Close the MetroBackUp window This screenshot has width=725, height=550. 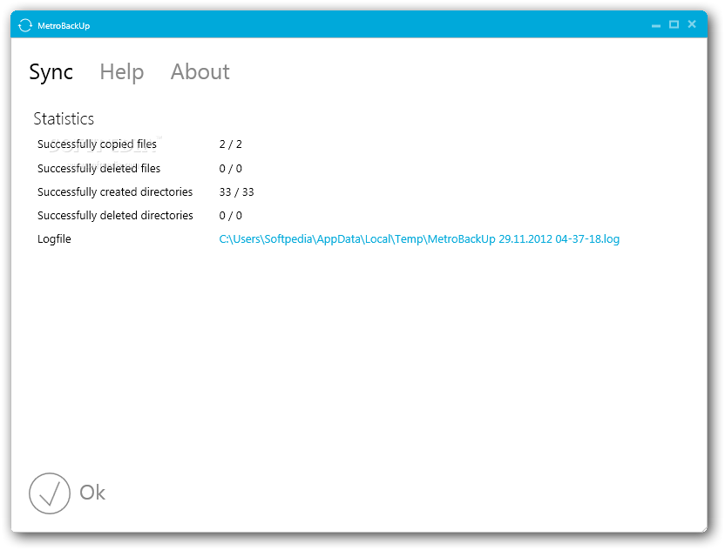click(692, 24)
